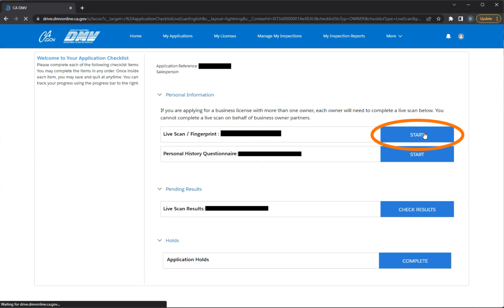Go back using the navigation arrow

click(x=6, y=18)
